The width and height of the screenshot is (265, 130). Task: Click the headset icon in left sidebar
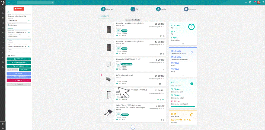3,23
